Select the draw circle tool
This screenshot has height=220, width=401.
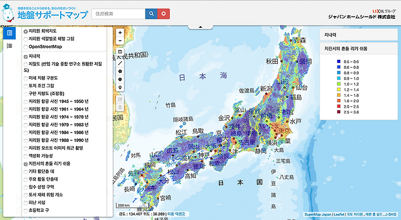tap(120, 79)
